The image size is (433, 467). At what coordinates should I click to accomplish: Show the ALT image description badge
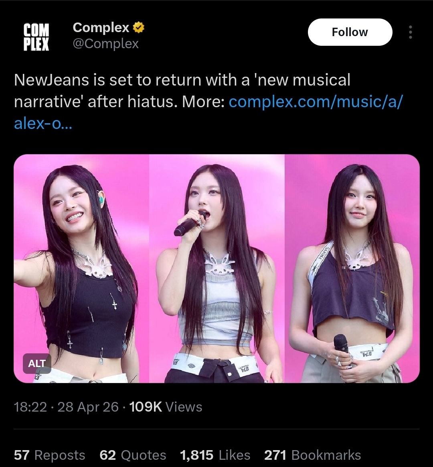tap(37, 363)
